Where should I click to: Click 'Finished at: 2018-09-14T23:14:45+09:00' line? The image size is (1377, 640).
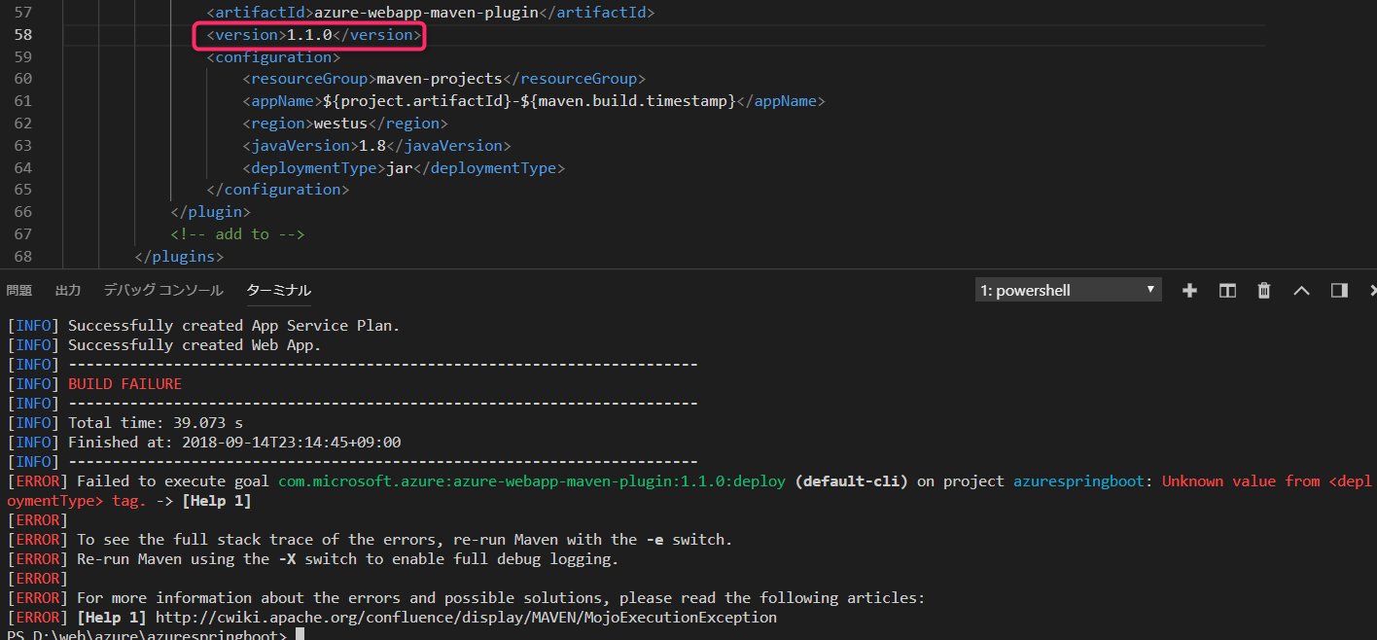[234, 443]
